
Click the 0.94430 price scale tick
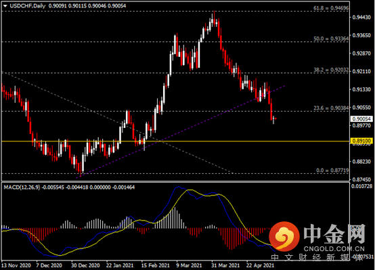pyautogui.click(x=361, y=17)
